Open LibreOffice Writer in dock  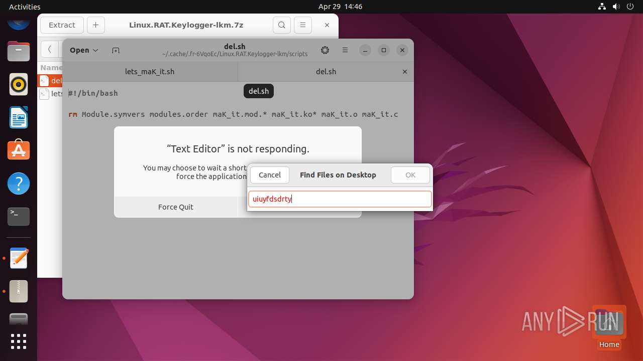point(19,118)
